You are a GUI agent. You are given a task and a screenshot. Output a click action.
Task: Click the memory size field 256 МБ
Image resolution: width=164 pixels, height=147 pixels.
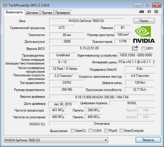(67, 90)
